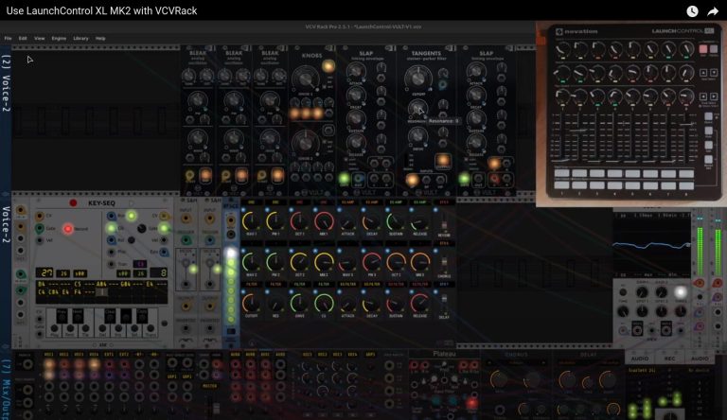Open the Help menu
This screenshot has height=420, width=727.
tap(100, 39)
